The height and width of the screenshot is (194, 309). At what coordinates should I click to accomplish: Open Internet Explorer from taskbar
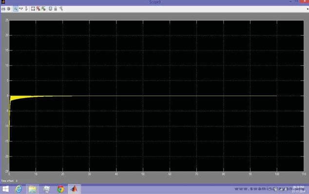(19, 189)
